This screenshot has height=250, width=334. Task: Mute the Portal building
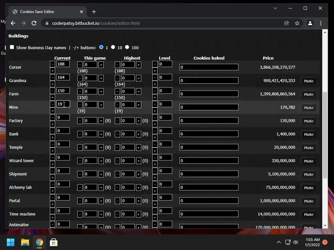click(309, 201)
